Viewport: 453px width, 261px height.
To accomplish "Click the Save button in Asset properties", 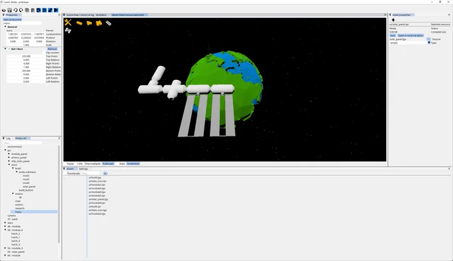I will [x=392, y=35].
